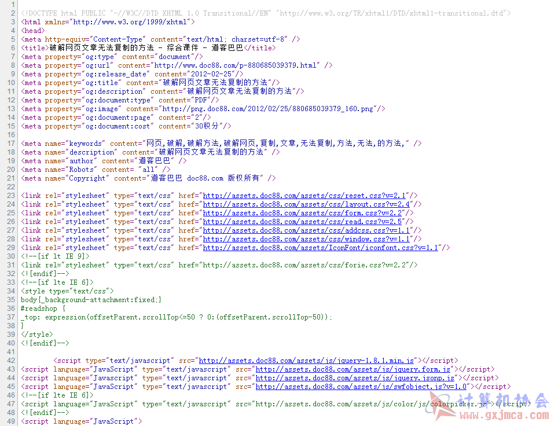Click the forie.css?v=2.2 stylesheet line

(219, 265)
